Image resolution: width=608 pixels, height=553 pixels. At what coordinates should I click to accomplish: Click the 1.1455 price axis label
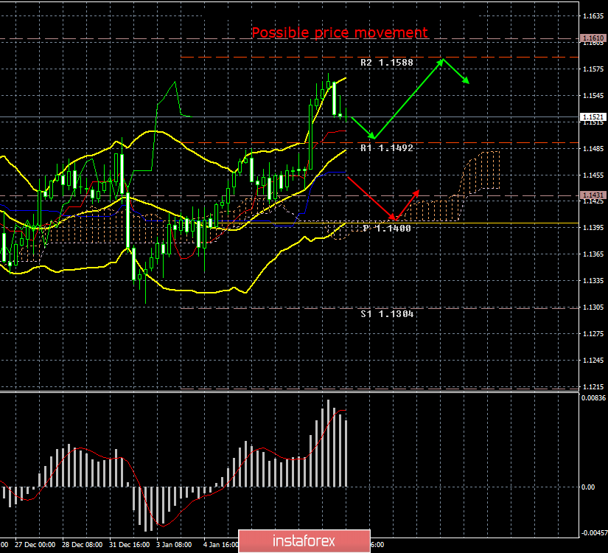click(593, 175)
